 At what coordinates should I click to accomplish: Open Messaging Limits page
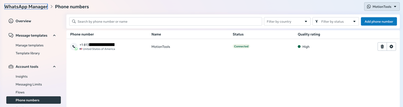point(29,84)
